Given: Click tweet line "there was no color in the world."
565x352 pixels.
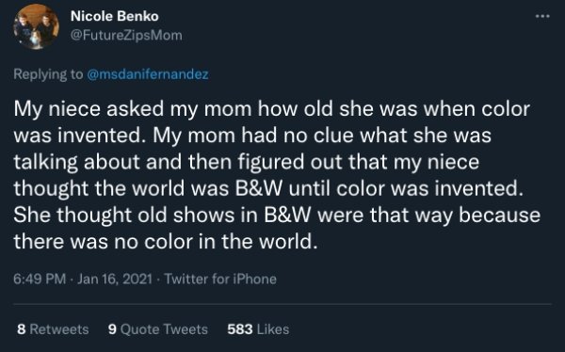Looking at the screenshot, I should (x=166, y=241).
